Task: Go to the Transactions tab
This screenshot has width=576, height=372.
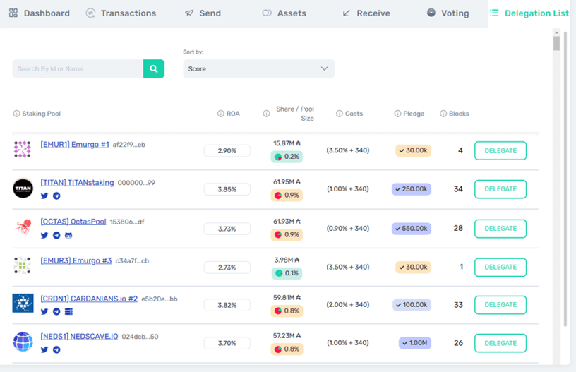Action: tap(121, 13)
